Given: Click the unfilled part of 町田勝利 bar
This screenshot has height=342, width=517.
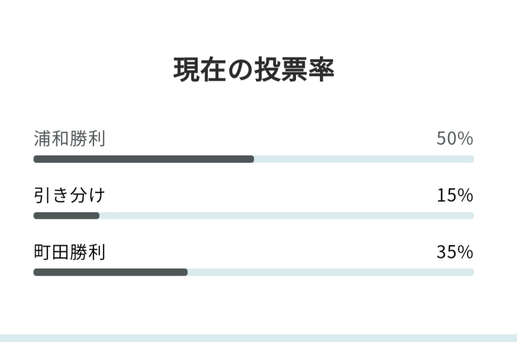Looking at the screenshot, I should point(331,272).
